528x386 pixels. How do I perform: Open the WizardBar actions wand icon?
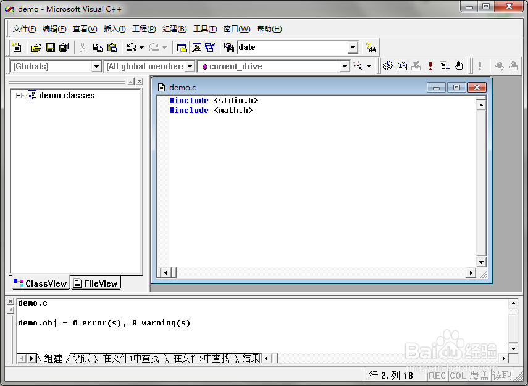tap(358, 66)
